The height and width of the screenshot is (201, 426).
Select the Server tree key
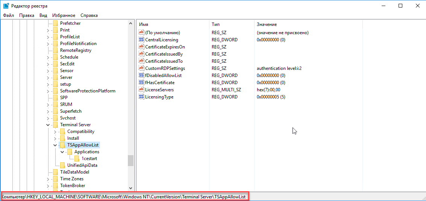66,77
